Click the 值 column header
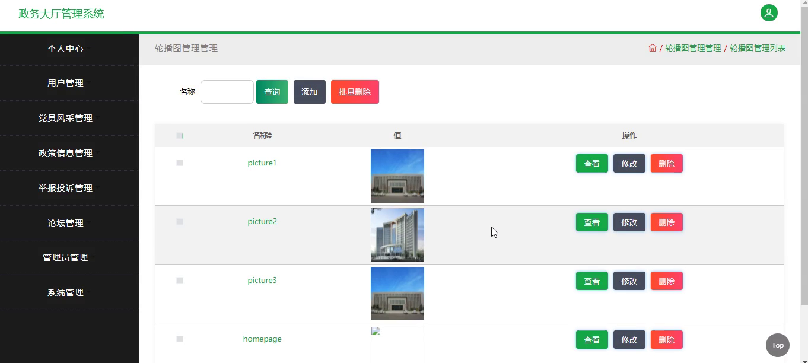Image resolution: width=808 pixels, height=363 pixels. point(397,136)
